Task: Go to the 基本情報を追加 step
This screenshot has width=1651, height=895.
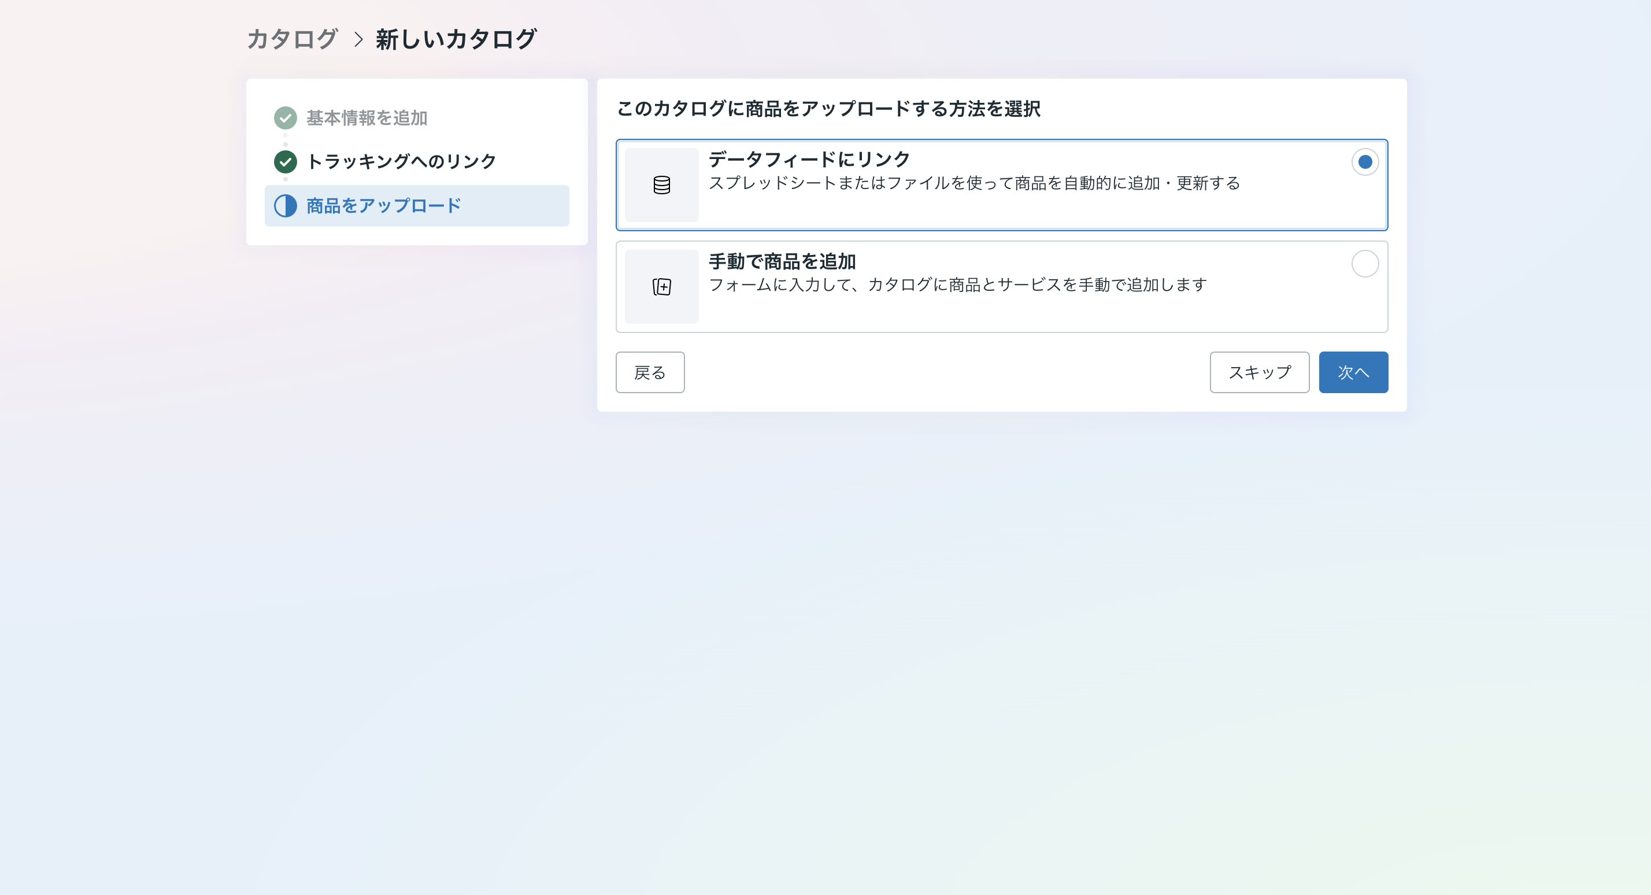Action: click(367, 118)
